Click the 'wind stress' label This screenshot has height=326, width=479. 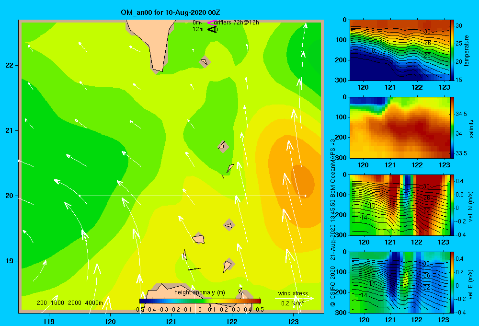[x=293, y=293]
